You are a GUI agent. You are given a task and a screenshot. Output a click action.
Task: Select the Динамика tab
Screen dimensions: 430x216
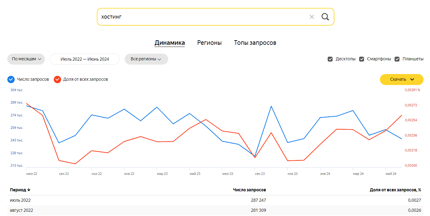(169, 43)
